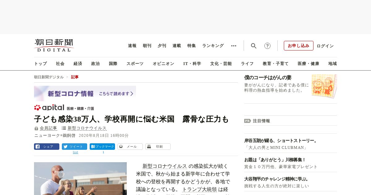Screen dimensions: 371x195
Task: Print the article with 印刷 button
Action: 158,147
